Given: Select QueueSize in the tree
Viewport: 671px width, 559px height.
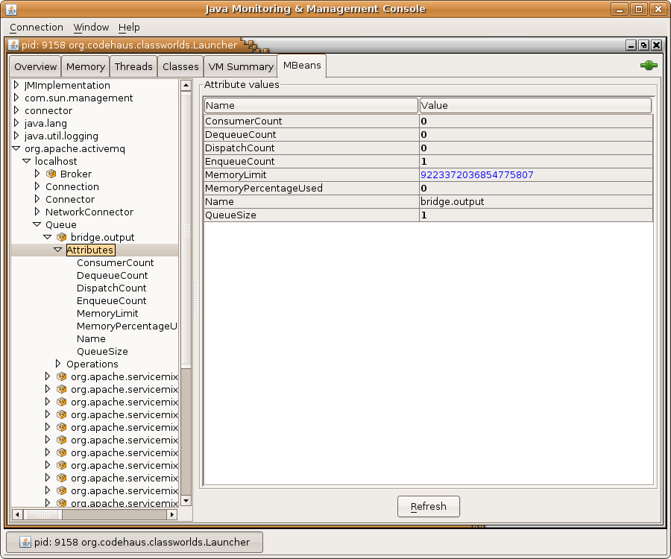Looking at the screenshot, I should tap(102, 352).
